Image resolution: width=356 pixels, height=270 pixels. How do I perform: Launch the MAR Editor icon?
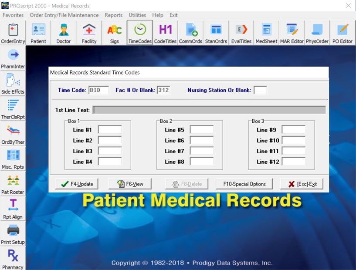[x=292, y=33]
